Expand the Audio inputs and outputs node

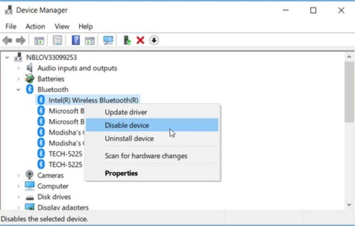[18, 68]
